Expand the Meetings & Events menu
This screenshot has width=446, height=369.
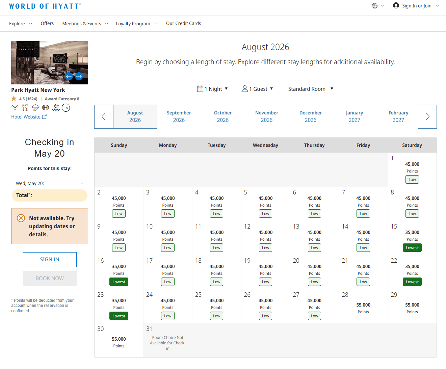tap(85, 24)
